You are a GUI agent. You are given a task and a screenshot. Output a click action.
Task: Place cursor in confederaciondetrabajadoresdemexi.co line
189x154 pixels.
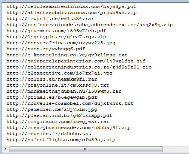90,25
